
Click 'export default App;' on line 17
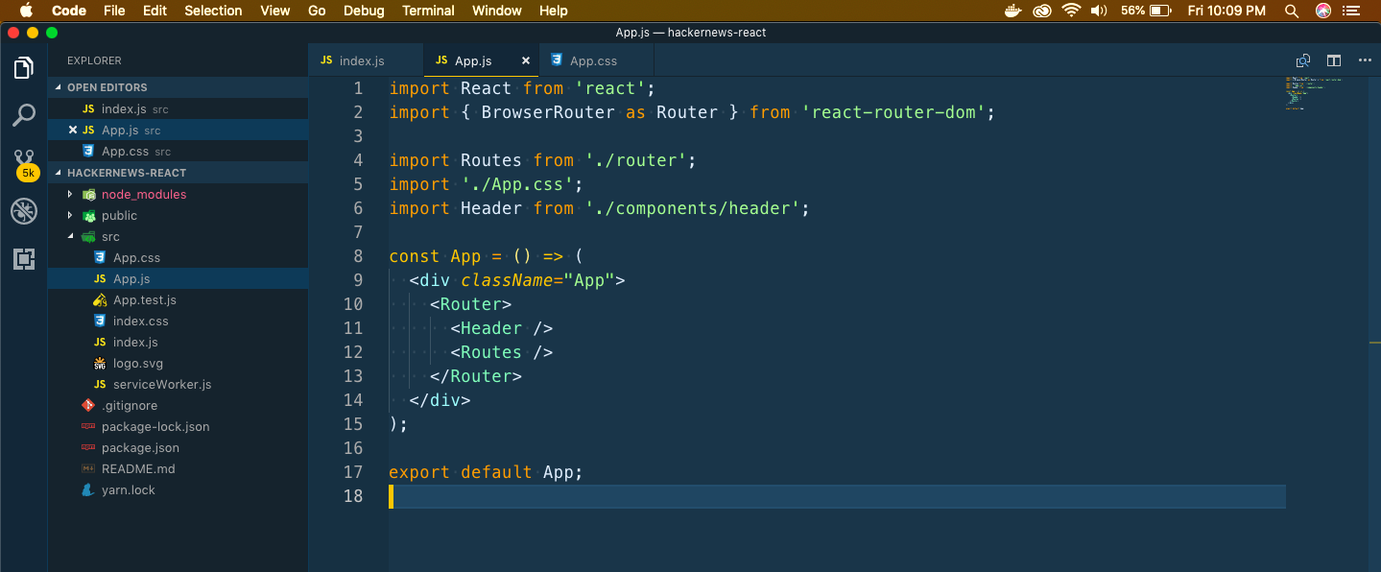click(x=486, y=472)
